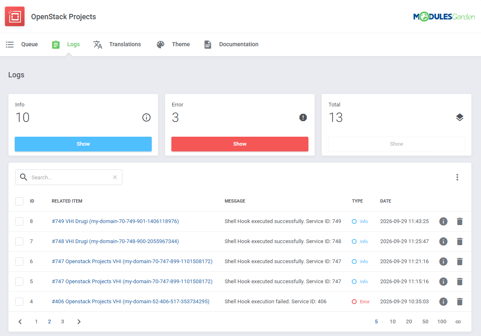Sort by the MESSAGE column header
The image size is (481, 336).
click(235, 201)
